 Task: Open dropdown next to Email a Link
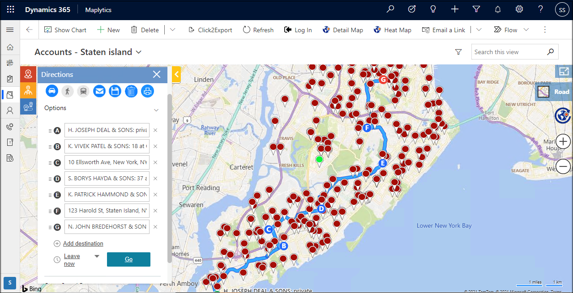479,30
